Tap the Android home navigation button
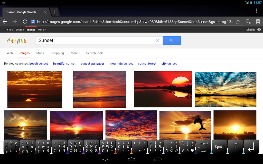The image size is (263, 164). click(131, 159)
